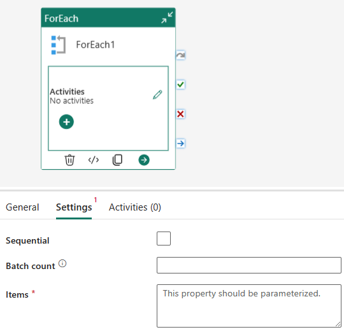Select the On success green checkmark connector

tap(180, 85)
